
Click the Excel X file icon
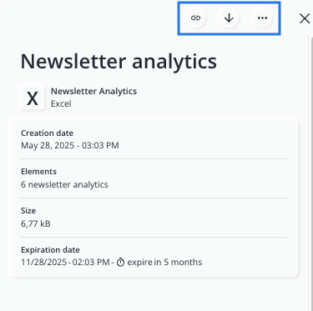coord(33,98)
